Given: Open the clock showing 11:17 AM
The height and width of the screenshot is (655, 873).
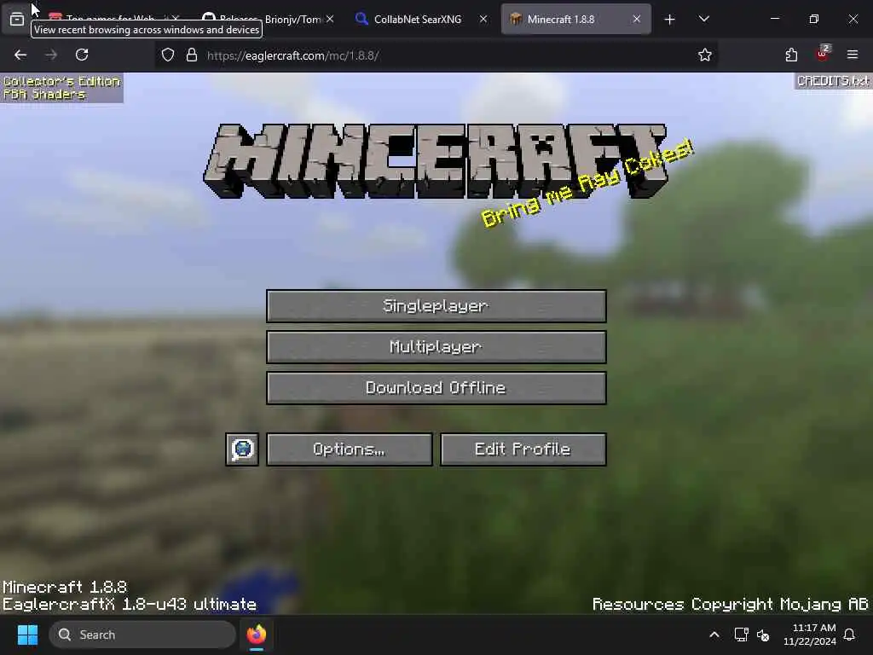Looking at the screenshot, I should (810, 635).
